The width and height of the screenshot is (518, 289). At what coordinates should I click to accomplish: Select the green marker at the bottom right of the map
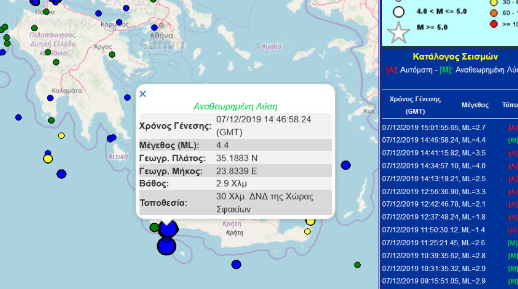tap(357, 265)
